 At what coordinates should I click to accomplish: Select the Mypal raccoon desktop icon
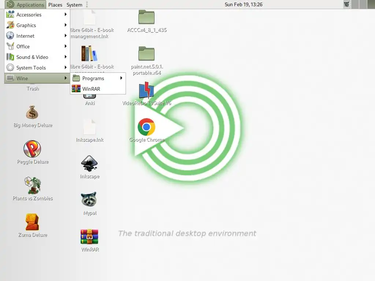click(x=89, y=199)
